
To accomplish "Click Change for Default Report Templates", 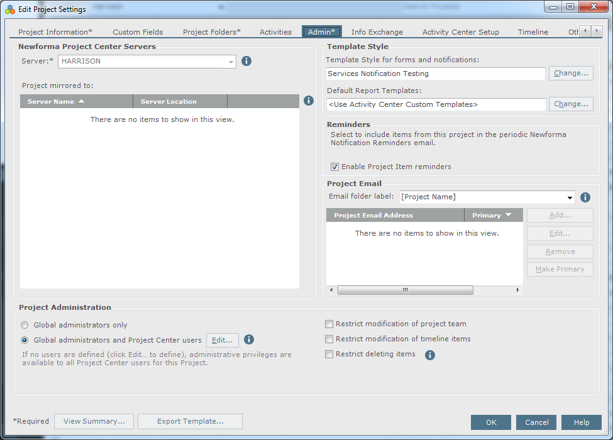I will (x=571, y=104).
